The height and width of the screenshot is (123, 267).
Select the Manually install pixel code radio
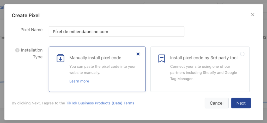(138, 54)
